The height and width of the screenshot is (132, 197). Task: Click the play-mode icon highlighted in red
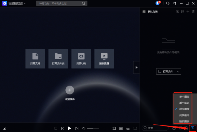point(192,128)
